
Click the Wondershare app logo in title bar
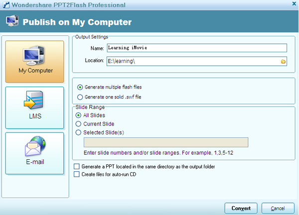pos(6,5)
